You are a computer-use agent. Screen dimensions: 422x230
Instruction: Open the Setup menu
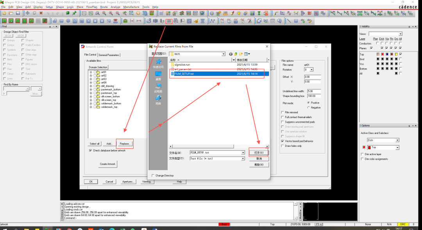(49, 7)
